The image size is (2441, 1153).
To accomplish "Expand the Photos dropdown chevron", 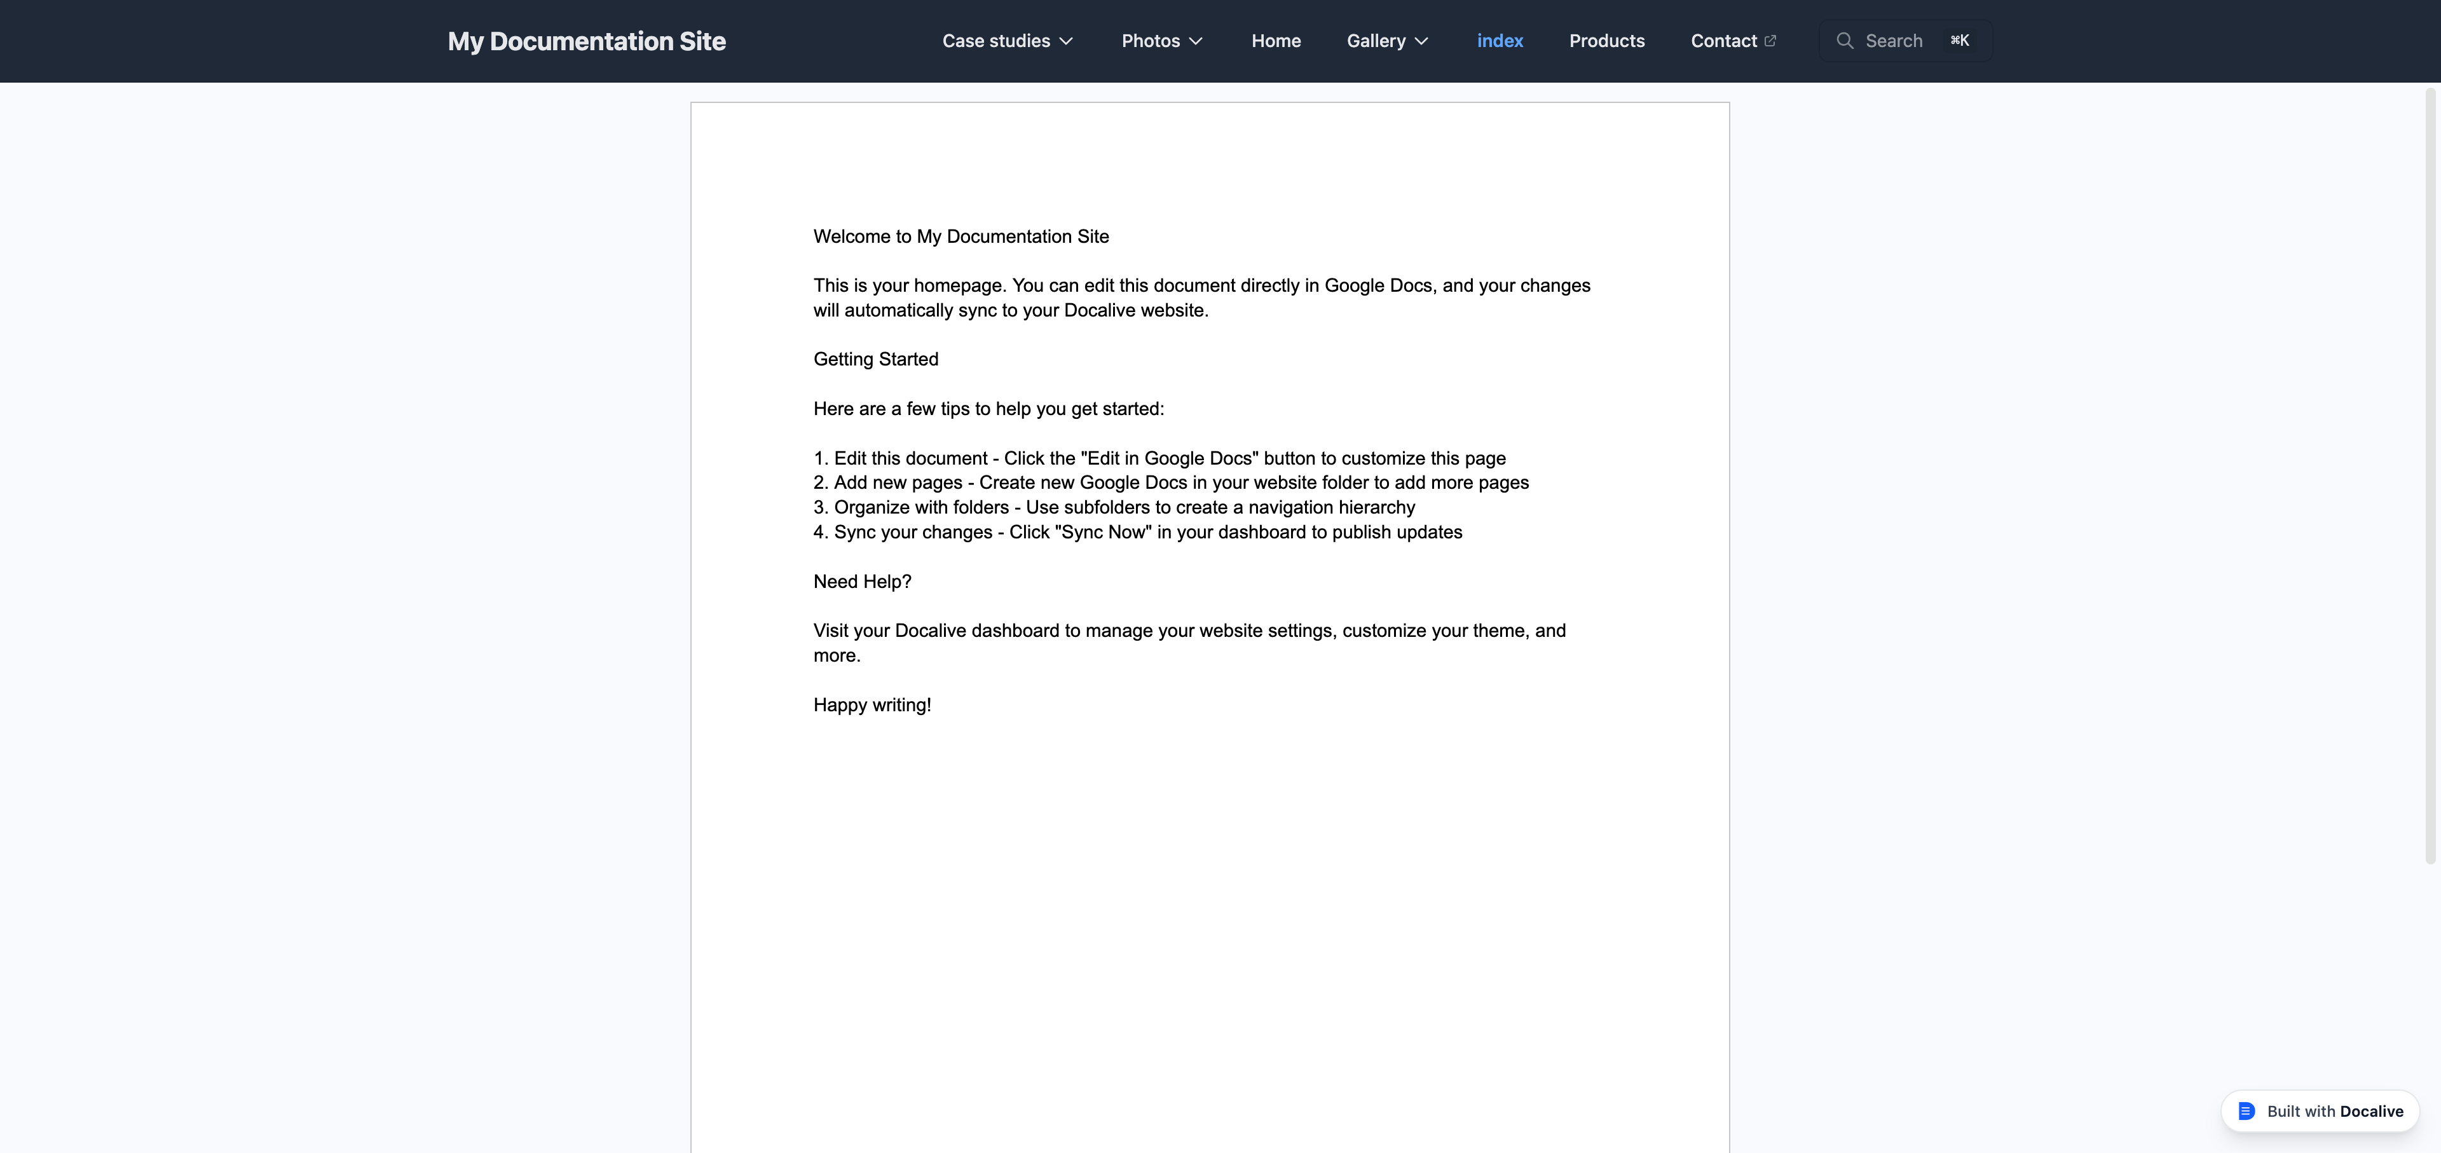I will click(1196, 42).
